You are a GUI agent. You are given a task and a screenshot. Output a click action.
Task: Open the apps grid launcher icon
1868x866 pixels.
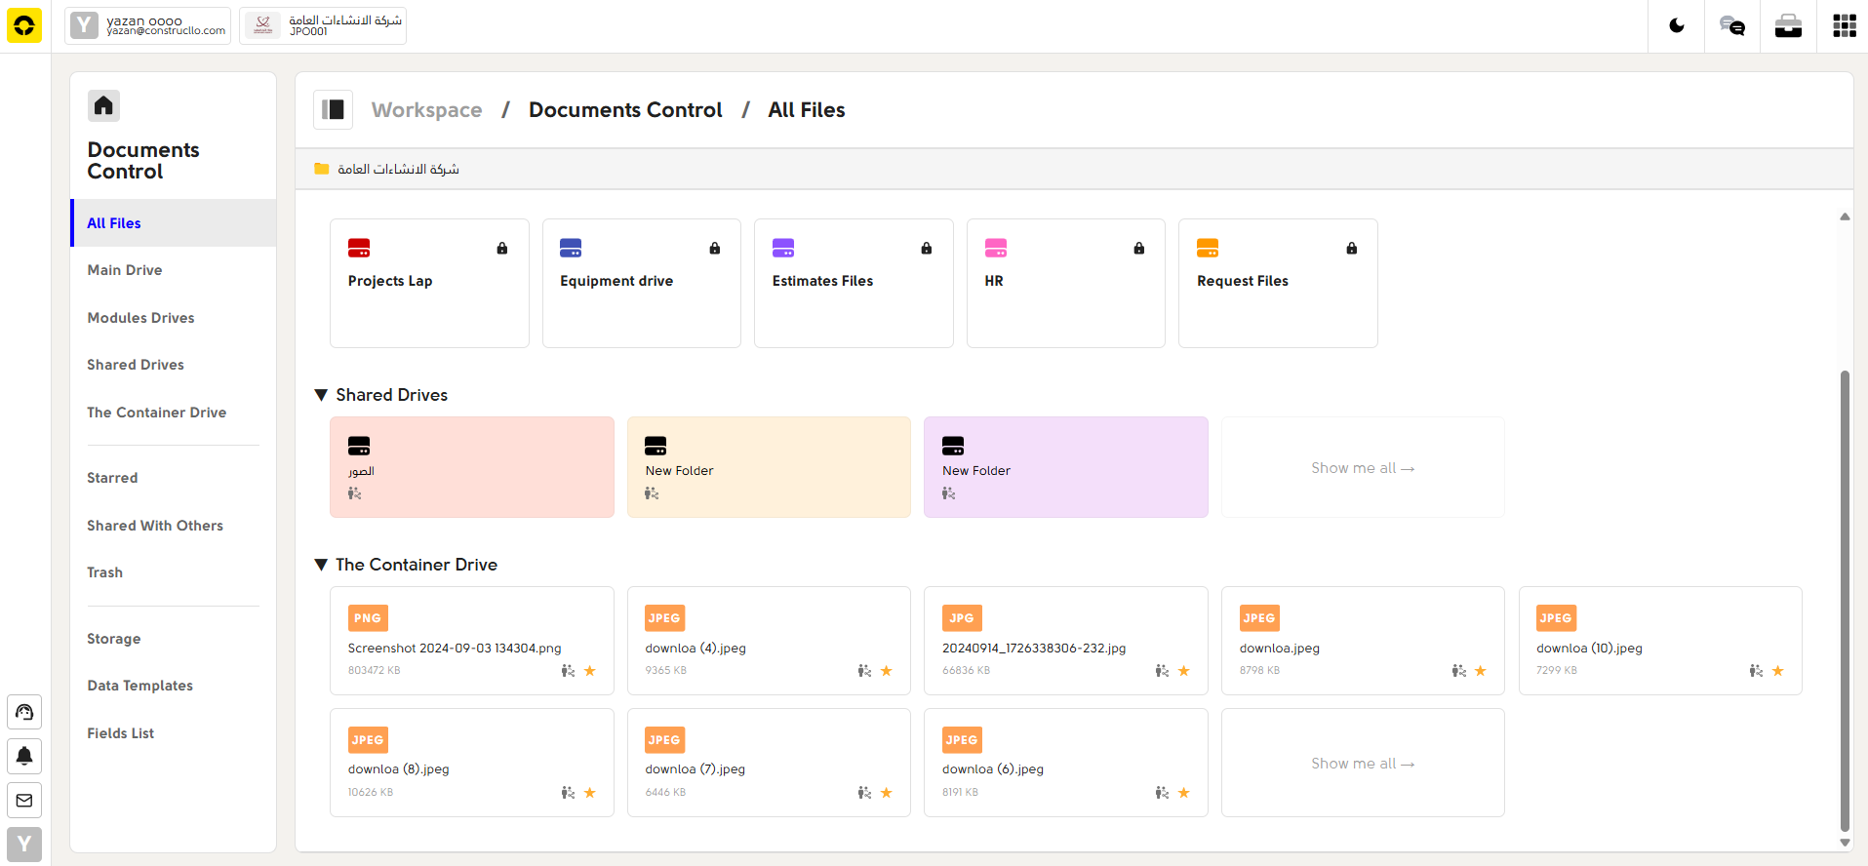1844,25
